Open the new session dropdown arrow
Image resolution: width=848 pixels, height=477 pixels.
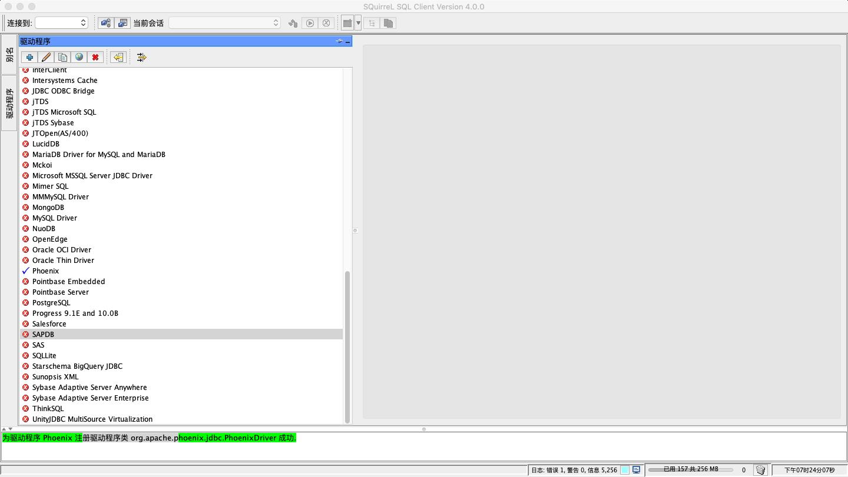[358, 23]
